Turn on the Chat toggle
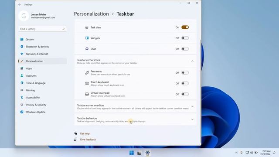279x157 pixels. point(185,49)
